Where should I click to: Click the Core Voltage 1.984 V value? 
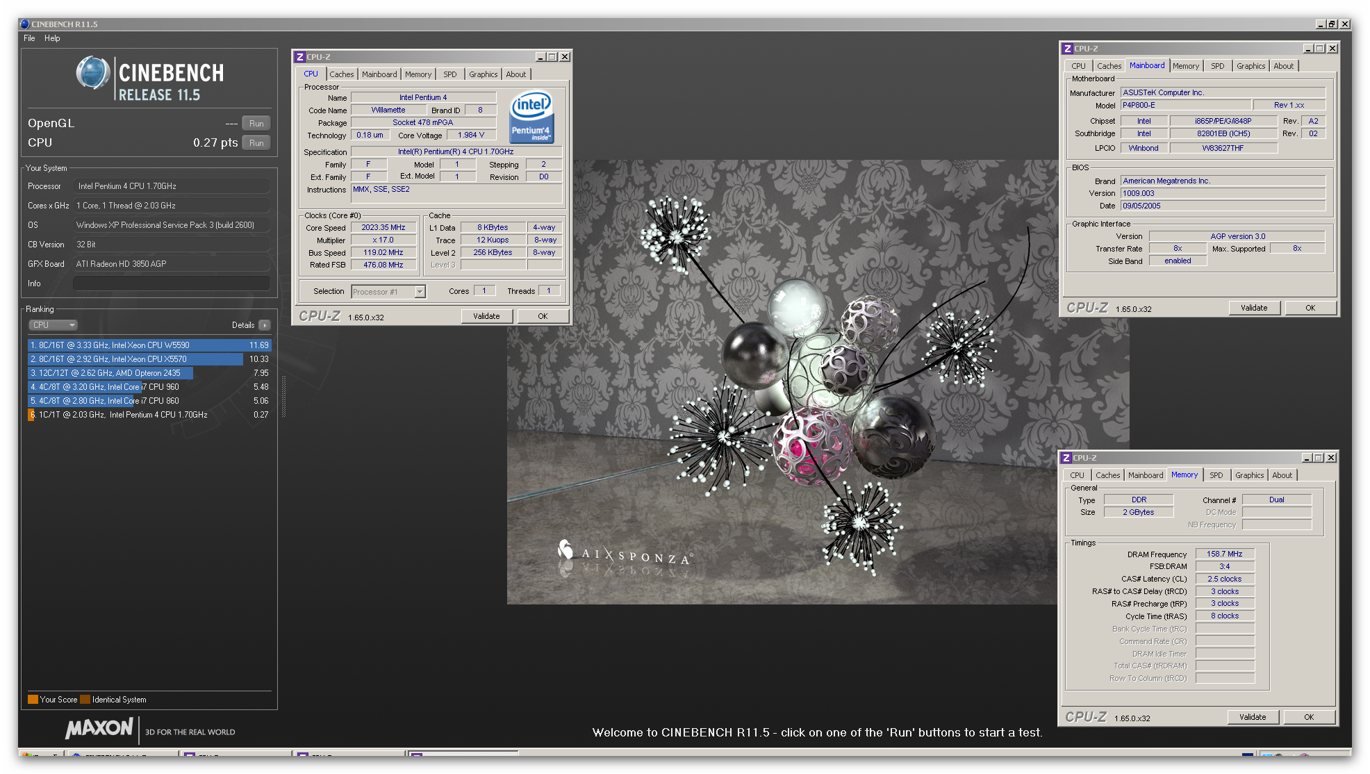[x=471, y=135]
